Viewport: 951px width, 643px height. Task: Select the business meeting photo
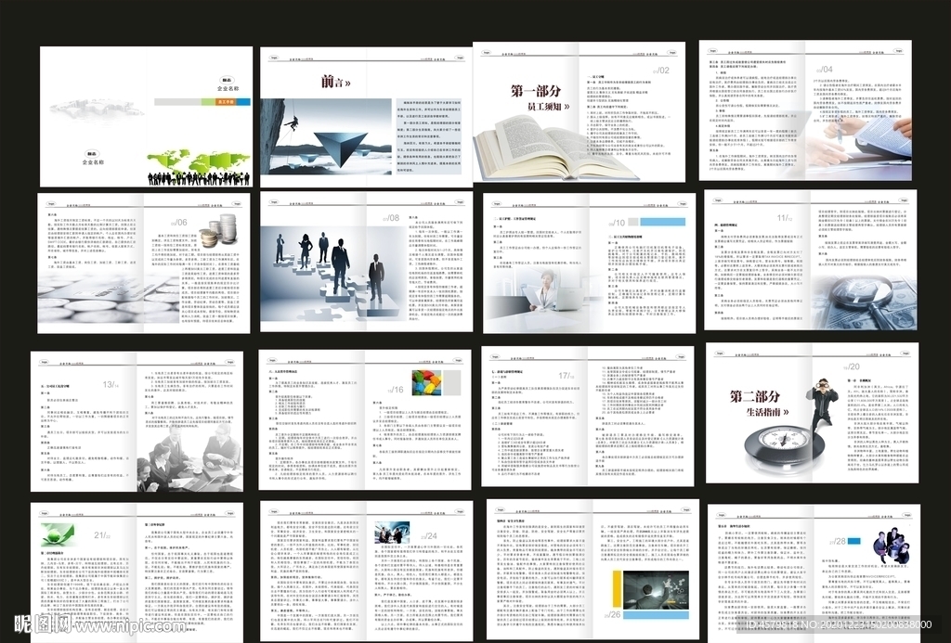point(189,457)
